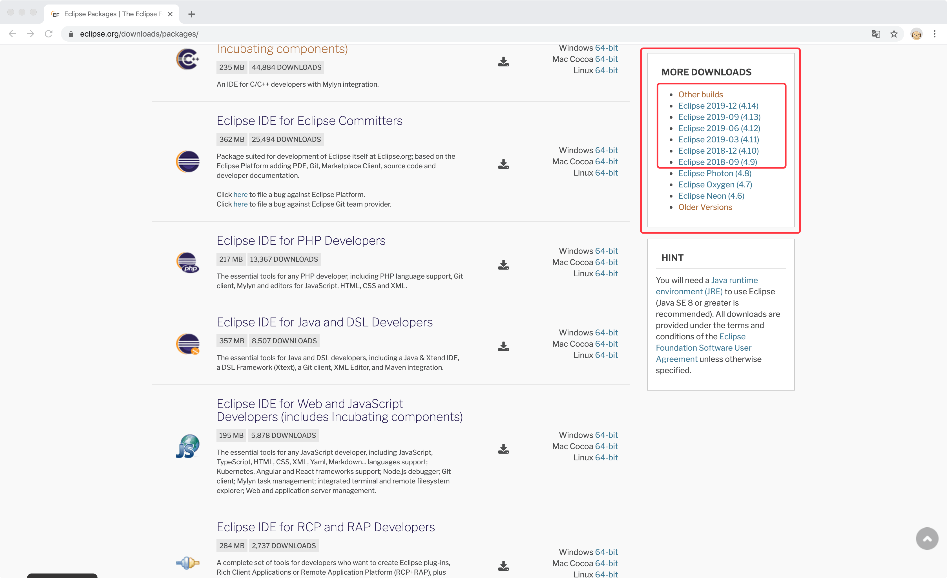
Task: Bookmark this page with the star icon
Action: coord(894,34)
